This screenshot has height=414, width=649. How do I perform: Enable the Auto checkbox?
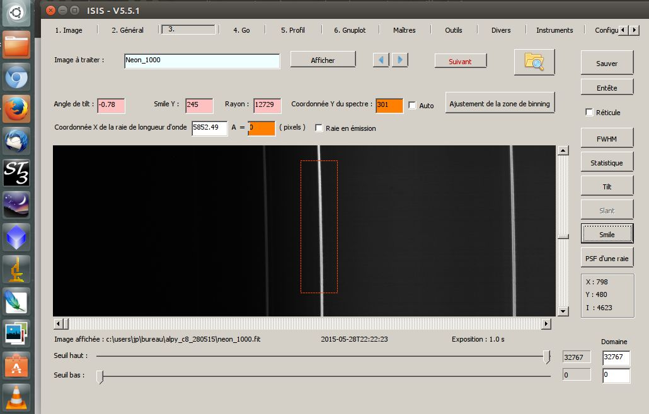412,105
